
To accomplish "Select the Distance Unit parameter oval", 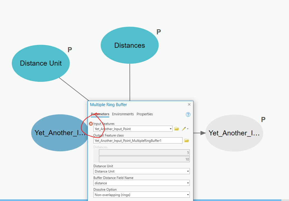I will point(41,63).
